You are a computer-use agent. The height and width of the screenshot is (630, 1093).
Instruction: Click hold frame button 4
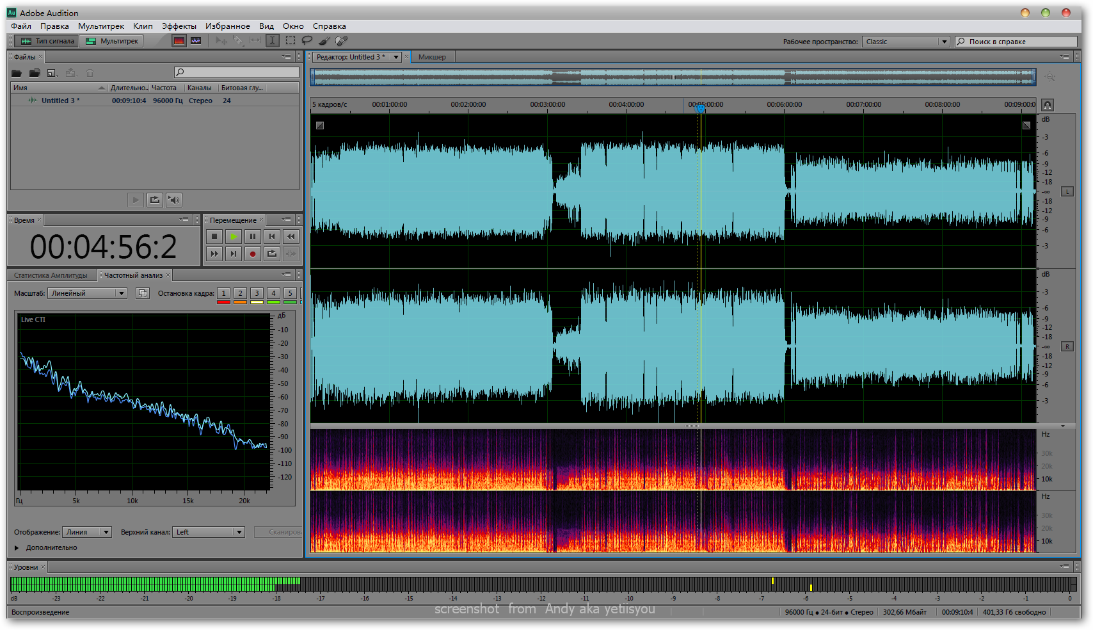coord(273,293)
